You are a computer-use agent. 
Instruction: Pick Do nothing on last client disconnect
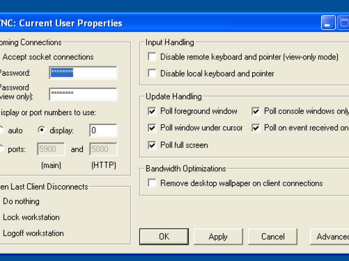(21, 201)
